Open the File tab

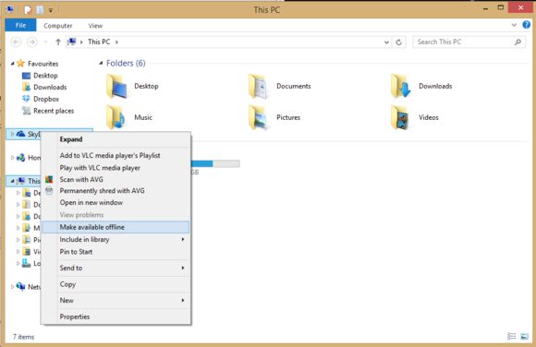tap(20, 25)
